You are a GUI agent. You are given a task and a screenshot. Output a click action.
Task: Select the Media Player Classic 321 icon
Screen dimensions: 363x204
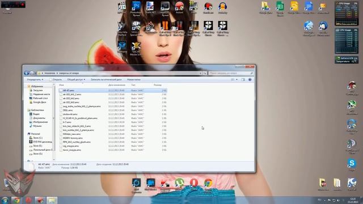click(x=121, y=7)
